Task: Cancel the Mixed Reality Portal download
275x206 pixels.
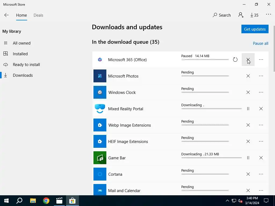Action: 261,109
